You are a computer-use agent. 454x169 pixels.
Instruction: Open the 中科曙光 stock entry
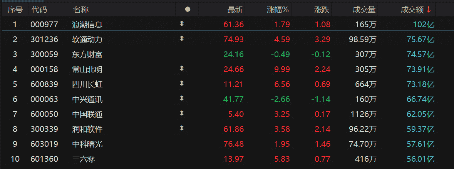click(x=87, y=144)
